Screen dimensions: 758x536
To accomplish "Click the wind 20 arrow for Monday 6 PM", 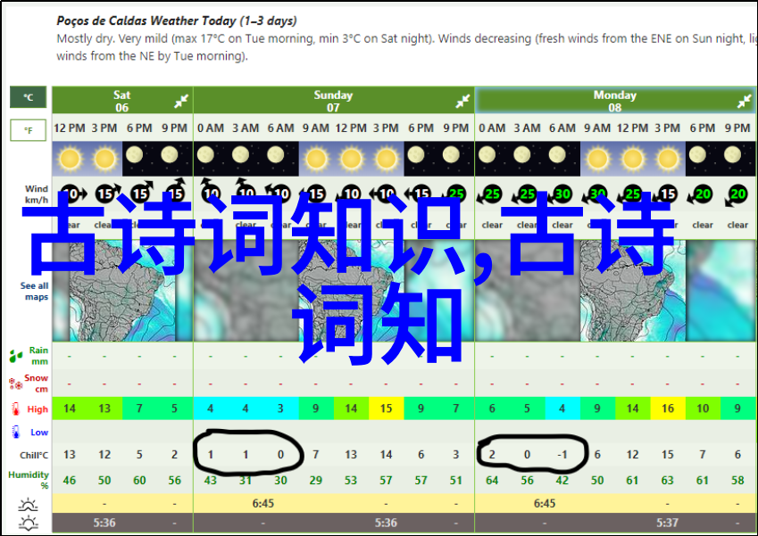I will (701, 194).
